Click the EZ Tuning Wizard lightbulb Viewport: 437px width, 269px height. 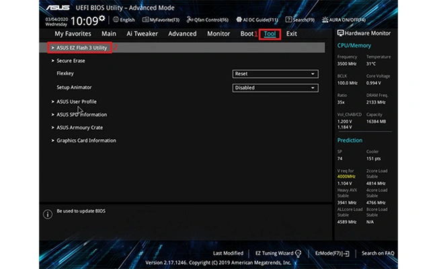click(x=298, y=253)
